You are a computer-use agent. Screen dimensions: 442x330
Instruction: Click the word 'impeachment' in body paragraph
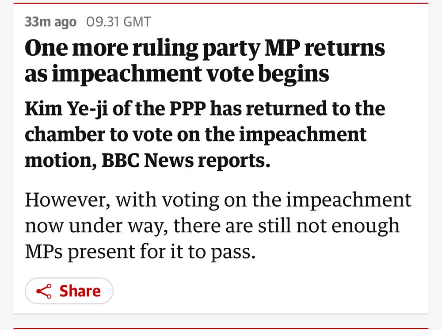tap(349, 200)
